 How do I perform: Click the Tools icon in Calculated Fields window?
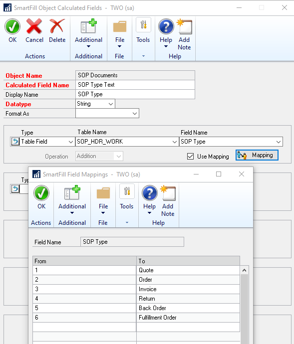click(x=143, y=24)
